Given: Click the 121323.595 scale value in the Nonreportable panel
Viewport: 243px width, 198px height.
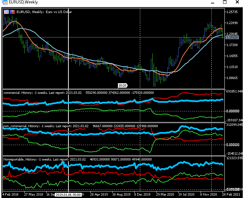Looking at the screenshot, I should click(x=234, y=158).
